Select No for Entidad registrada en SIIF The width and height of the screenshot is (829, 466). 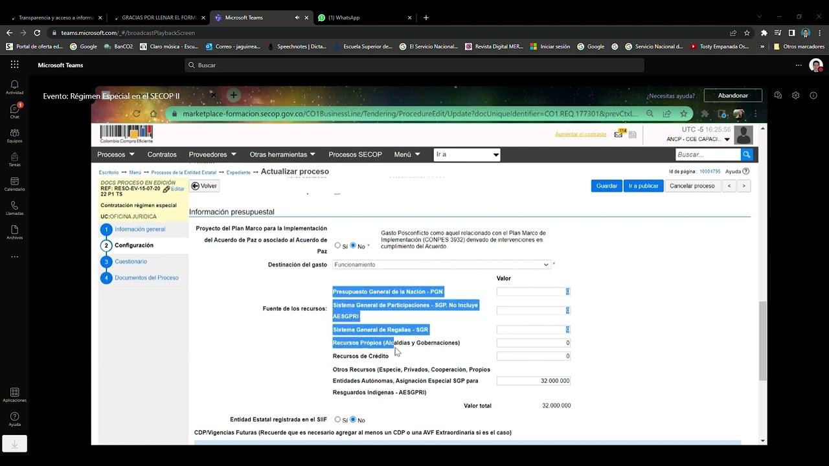tap(353, 419)
